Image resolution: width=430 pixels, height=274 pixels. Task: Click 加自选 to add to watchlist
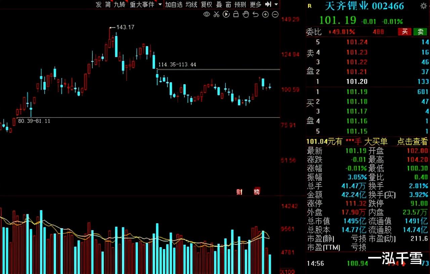click(x=174, y=4)
